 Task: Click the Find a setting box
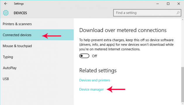tap(147, 13)
